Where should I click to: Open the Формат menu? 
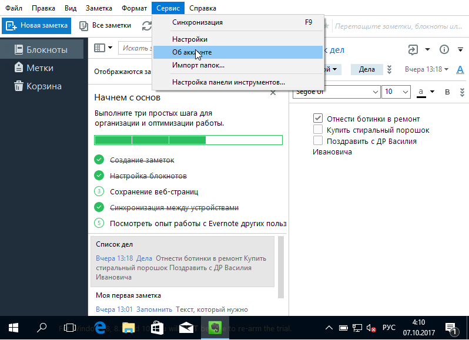(135, 8)
